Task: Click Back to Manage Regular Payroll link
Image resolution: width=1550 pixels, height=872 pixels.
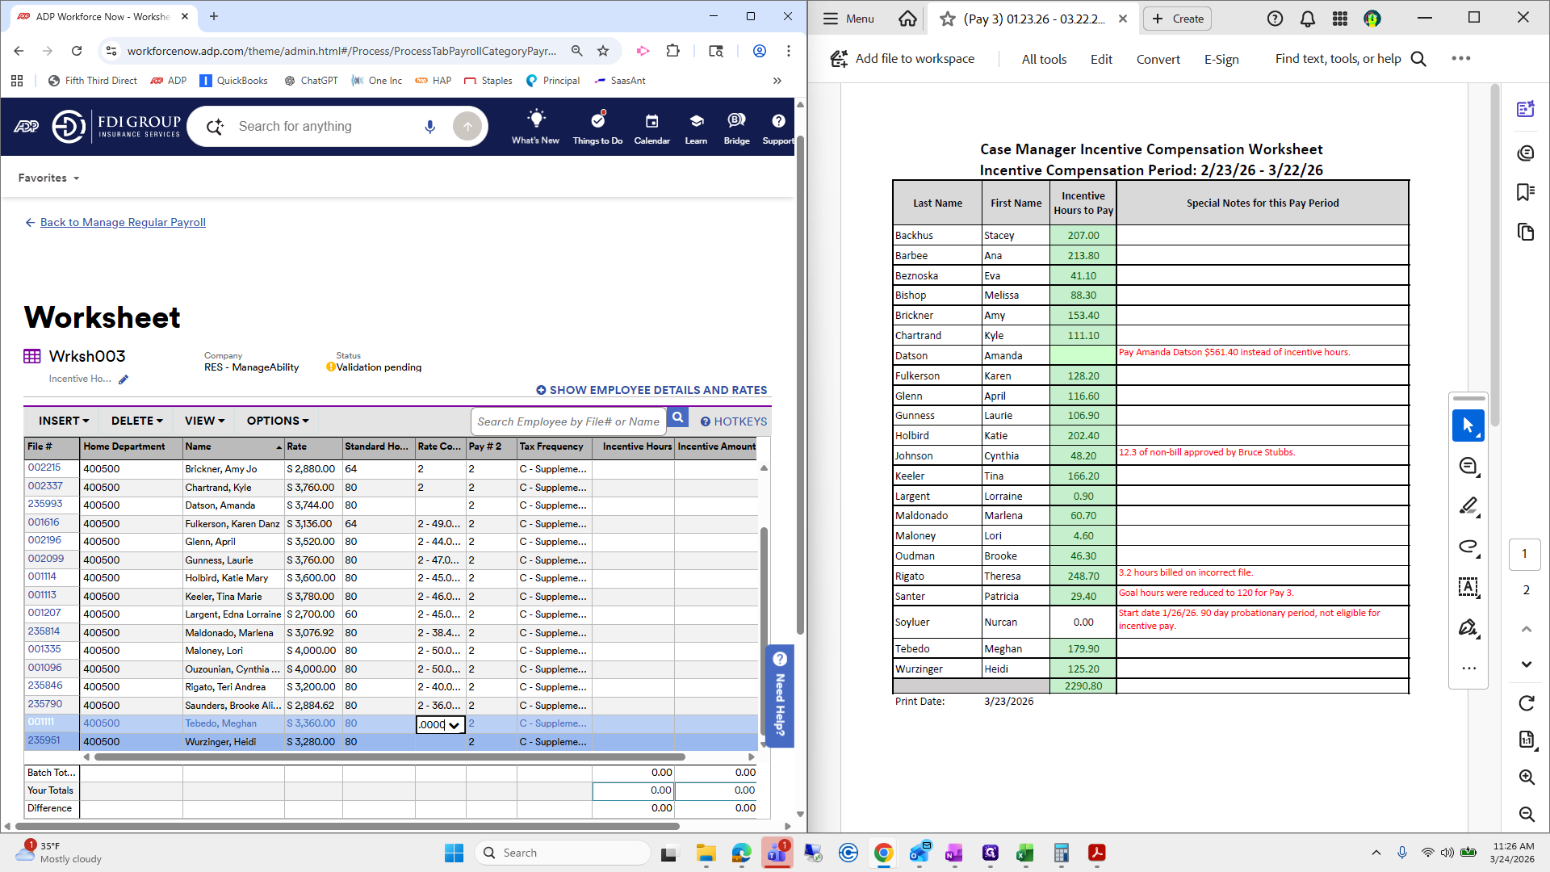Action: pyautogui.click(x=123, y=222)
